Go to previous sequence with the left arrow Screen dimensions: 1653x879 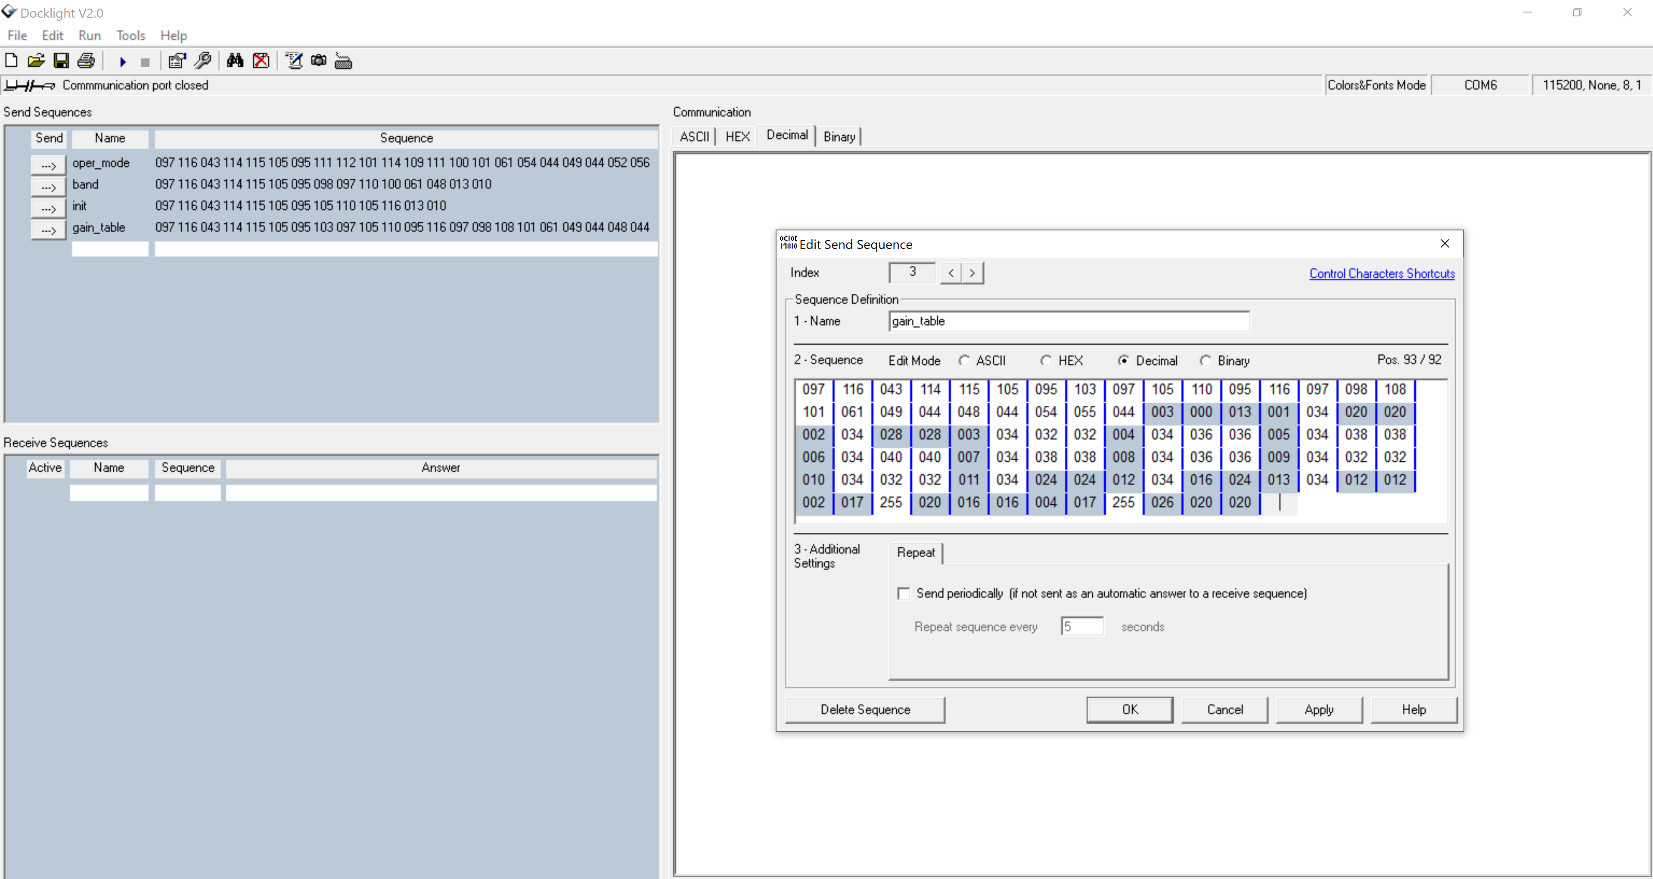point(951,273)
